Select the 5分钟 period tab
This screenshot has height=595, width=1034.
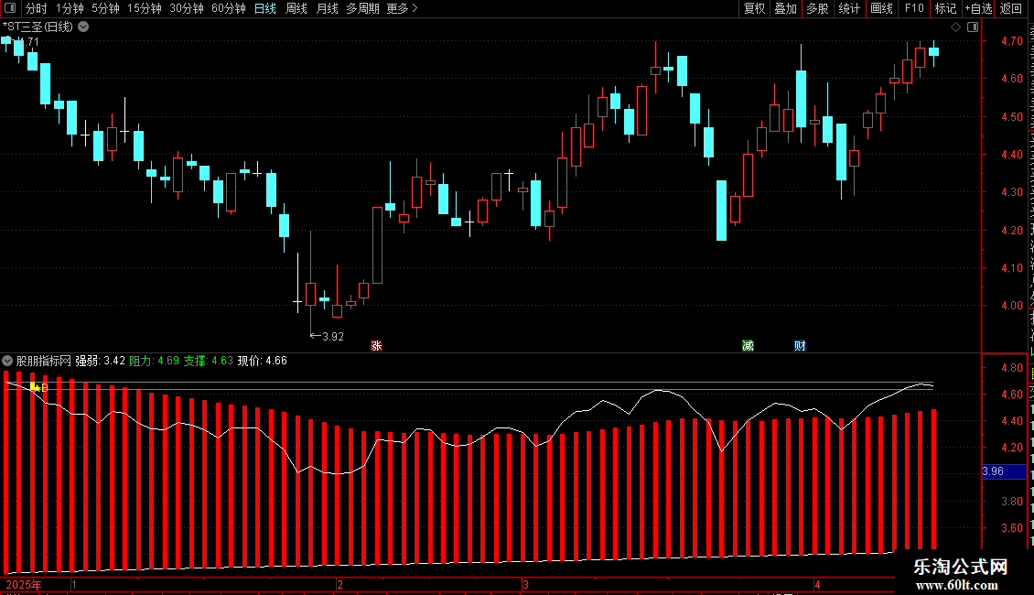coord(105,8)
